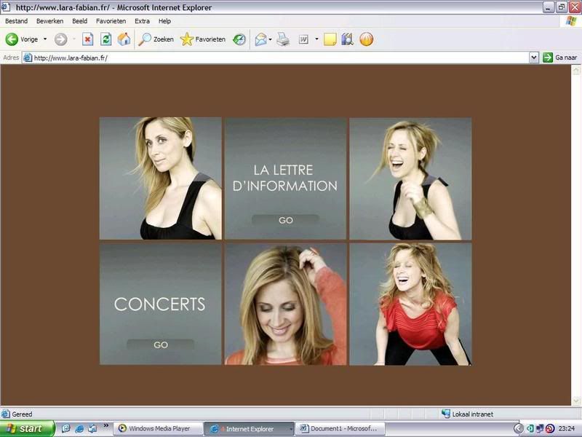Switch to Document1 Microsoft Word taskbar button
Image resolution: width=582 pixels, height=437 pixels.
coord(340,428)
